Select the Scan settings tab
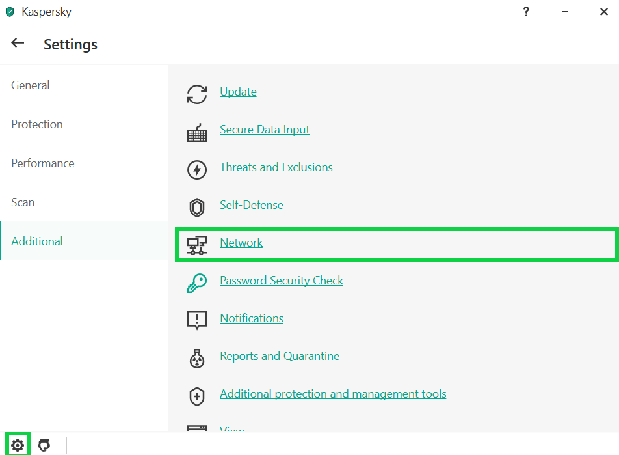This screenshot has width=619, height=455. (23, 202)
